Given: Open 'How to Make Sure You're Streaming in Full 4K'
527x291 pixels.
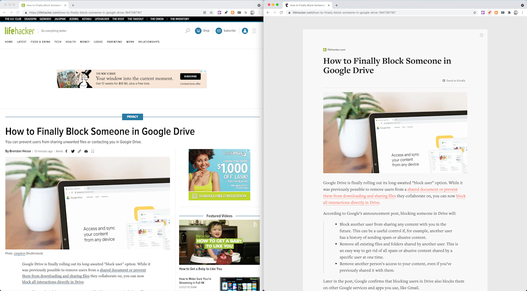Looking at the screenshot, I should pos(195,281).
